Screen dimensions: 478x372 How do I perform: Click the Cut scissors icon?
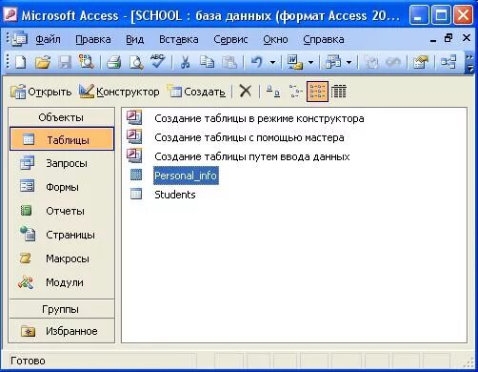[185, 62]
